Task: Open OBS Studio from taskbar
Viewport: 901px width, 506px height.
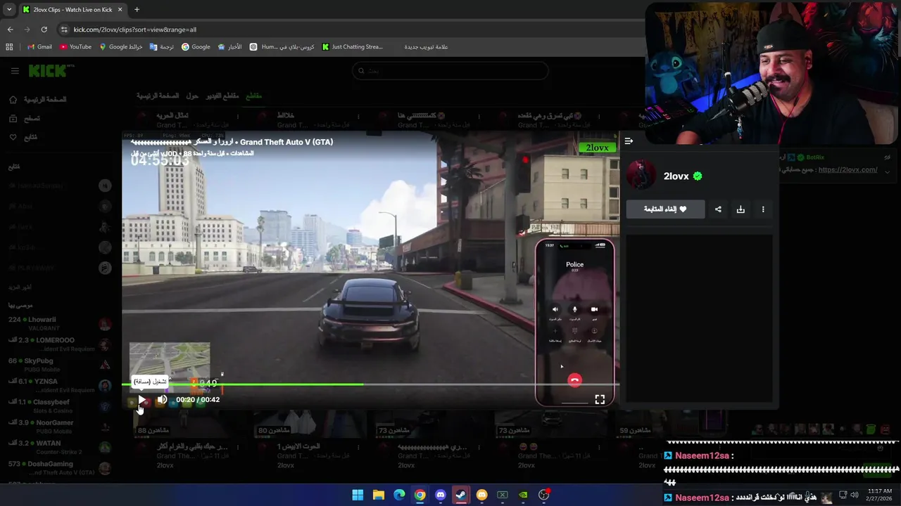Action: [543, 495]
